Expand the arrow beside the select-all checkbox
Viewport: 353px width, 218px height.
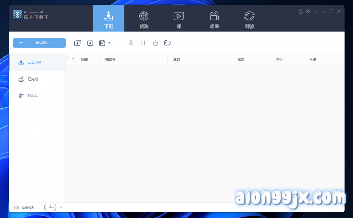73,59
